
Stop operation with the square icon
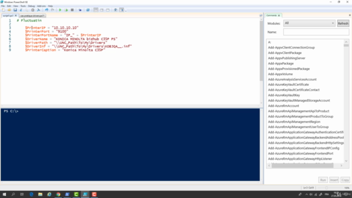pos(72,10)
